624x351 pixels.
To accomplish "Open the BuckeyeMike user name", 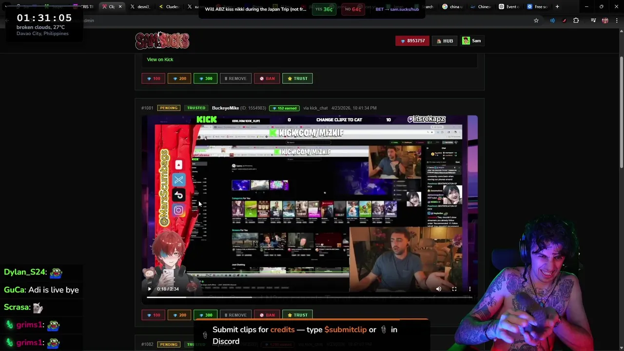I will [225, 108].
